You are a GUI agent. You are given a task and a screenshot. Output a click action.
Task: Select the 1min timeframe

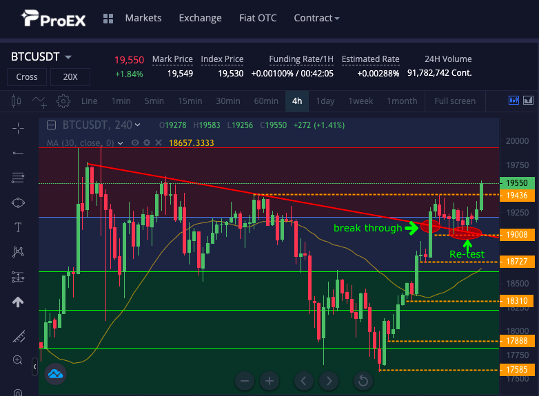pyautogui.click(x=121, y=101)
